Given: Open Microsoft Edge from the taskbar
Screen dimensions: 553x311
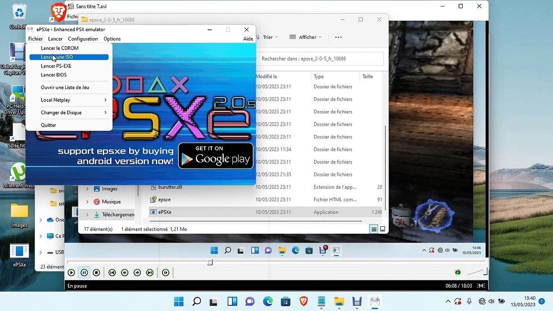Looking at the screenshot, I should [x=268, y=301].
